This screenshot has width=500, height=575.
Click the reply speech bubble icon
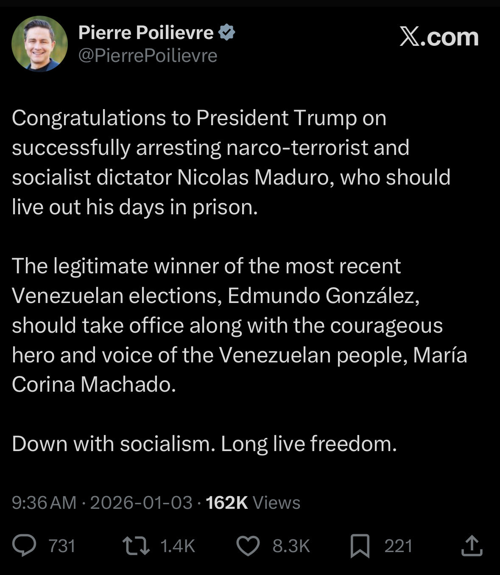pos(24,546)
